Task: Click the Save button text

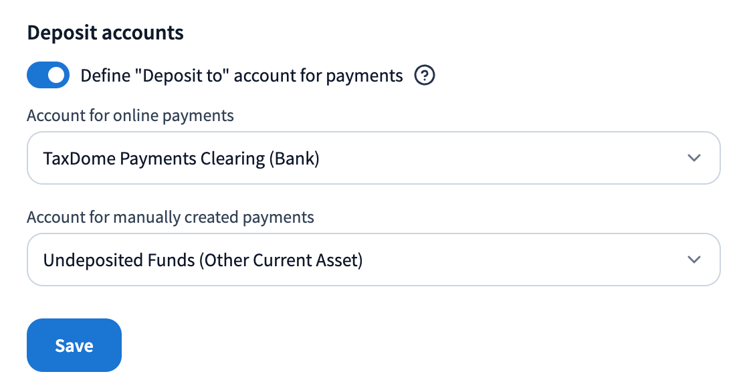Action: point(74,346)
